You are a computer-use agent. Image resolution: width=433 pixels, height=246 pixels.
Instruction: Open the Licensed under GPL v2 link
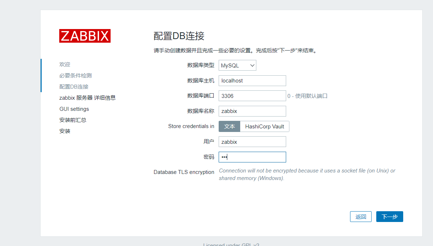pos(231,245)
